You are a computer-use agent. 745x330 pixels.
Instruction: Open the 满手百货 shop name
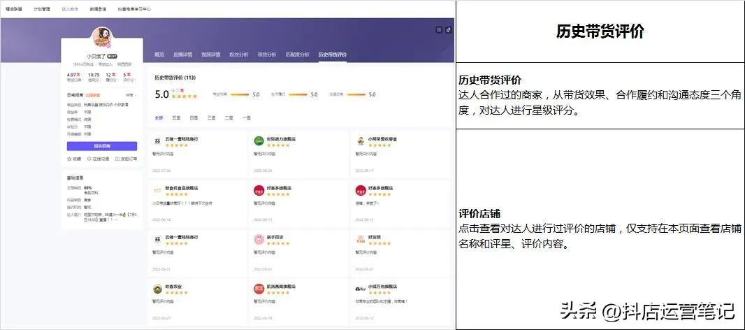275,237
